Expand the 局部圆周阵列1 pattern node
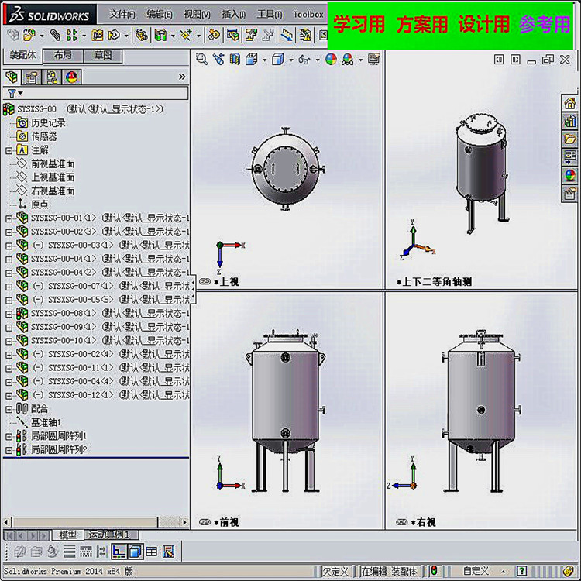The image size is (581, 581). (x=9, y=436)
